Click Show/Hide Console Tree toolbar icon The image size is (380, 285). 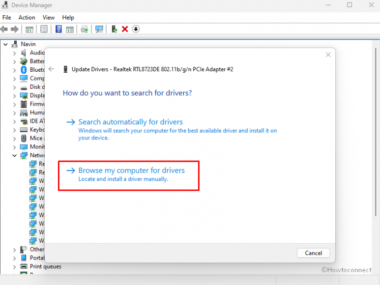click(x=29, y=29)
